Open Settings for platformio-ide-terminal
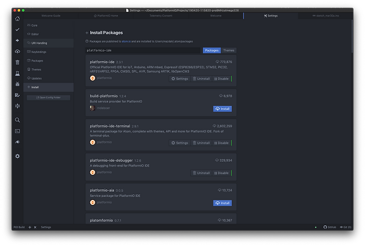The height and width of the screenshot is (246, 365). click(x=179, y=143)
